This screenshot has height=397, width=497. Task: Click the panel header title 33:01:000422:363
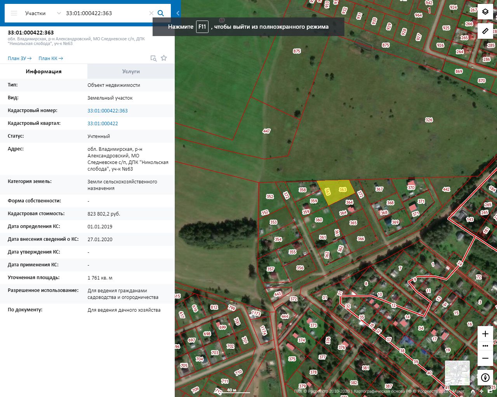(x=31, y=33)
